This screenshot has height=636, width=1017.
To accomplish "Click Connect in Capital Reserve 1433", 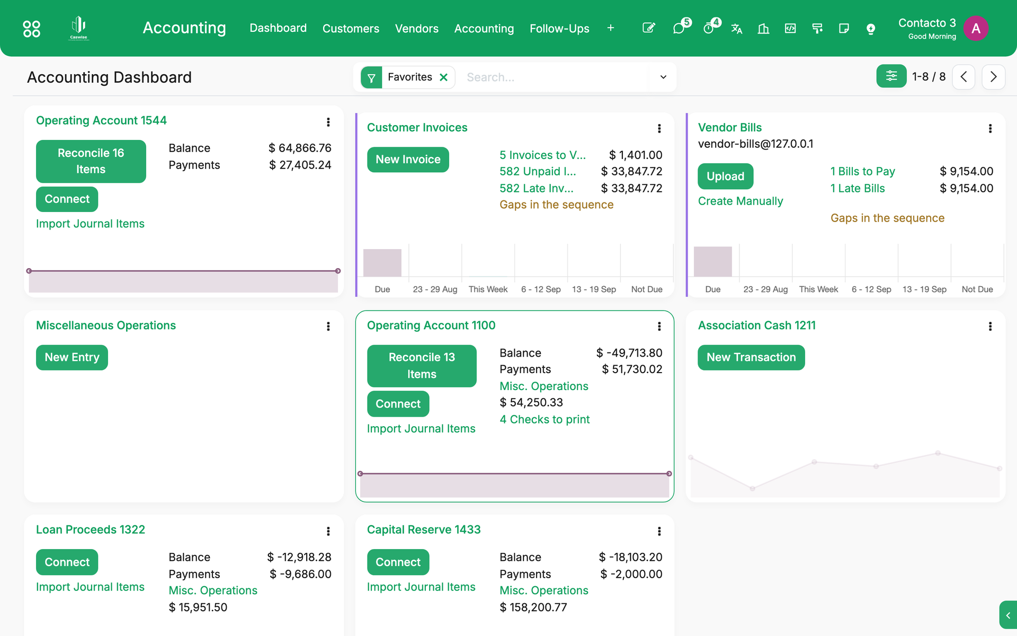I will click(398, 562).
